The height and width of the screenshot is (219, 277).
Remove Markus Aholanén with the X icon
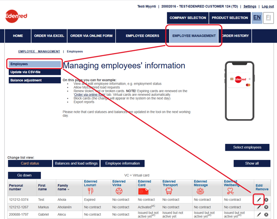(x=266, y=207)
